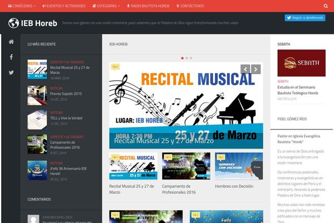The width and height of the screenshot is (334, 223).
Task: Click slider caption Recital Musical 25 y 27 de Marzo
Action: pos(164,141)
